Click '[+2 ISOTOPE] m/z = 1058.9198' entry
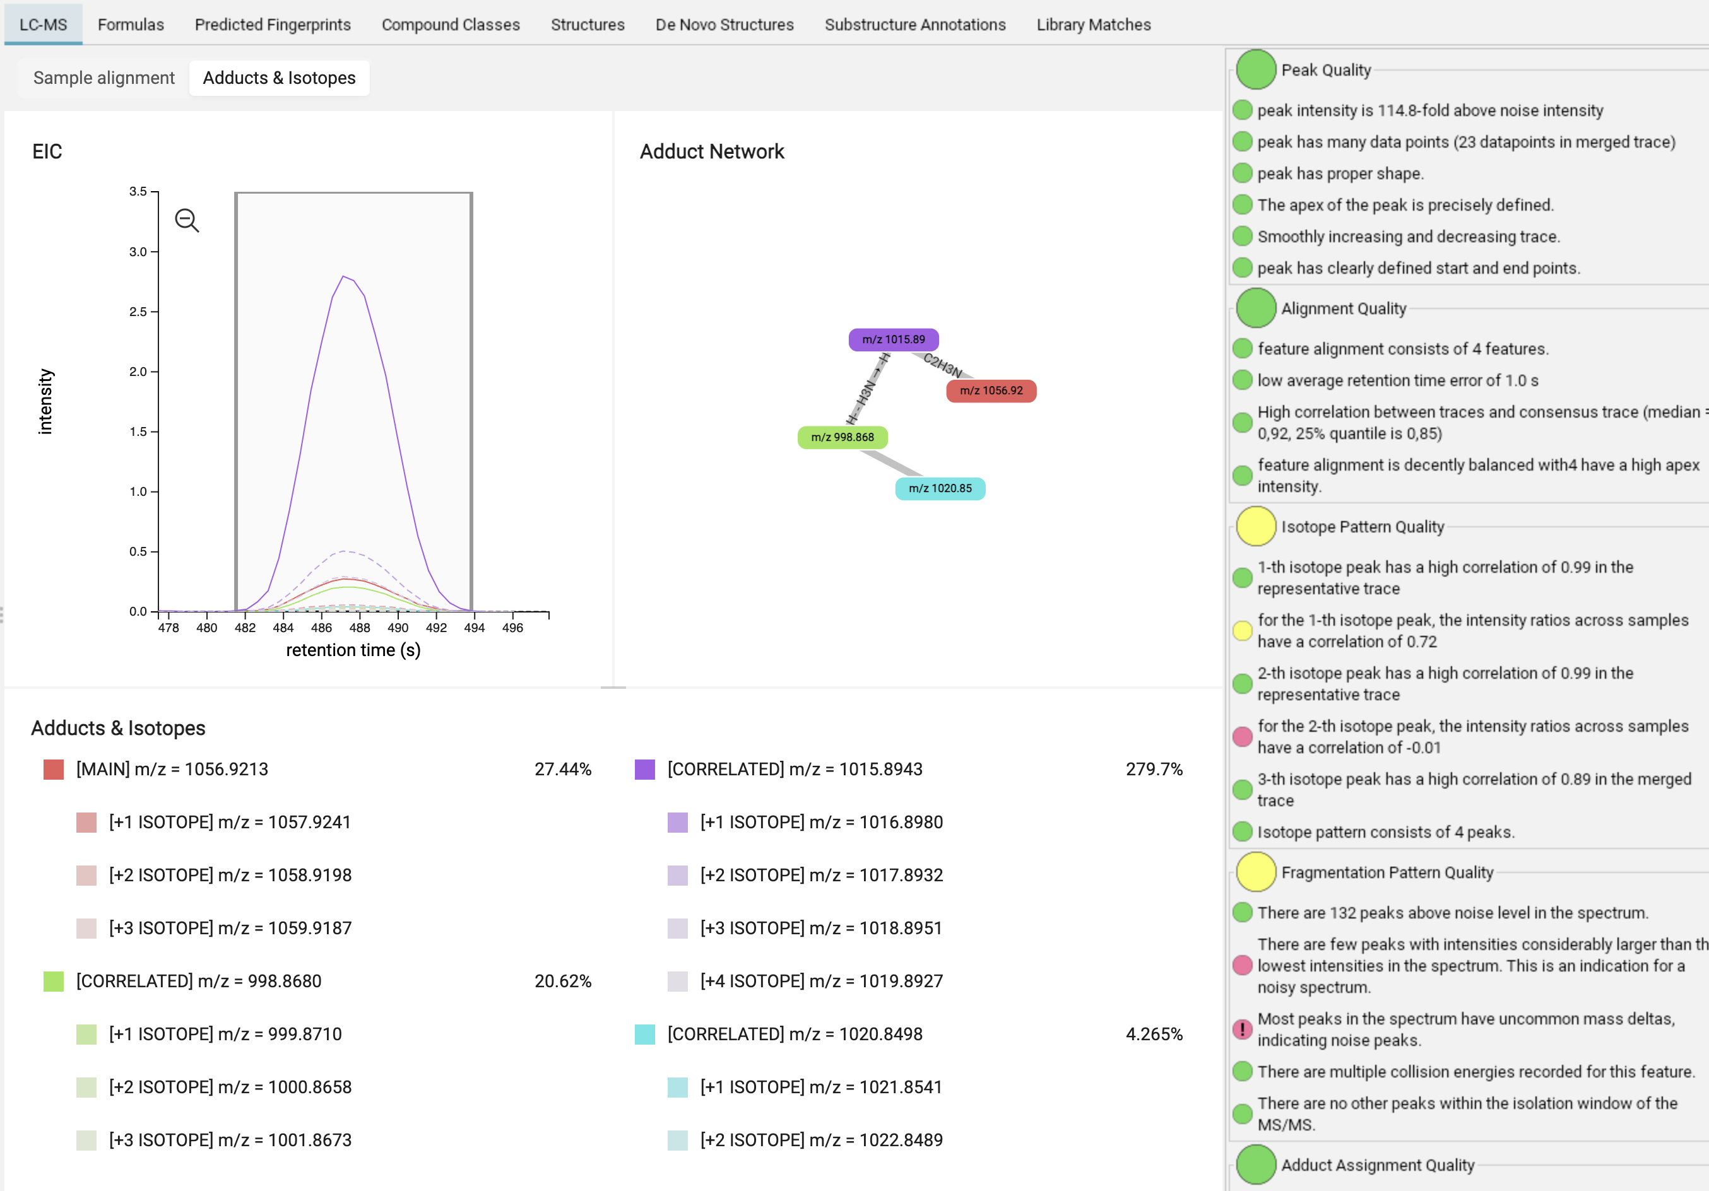The width and height of the screenshot is (1709, 1191). [230, 875]
